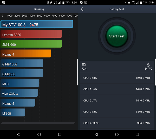Tap Android Home button on Ranking screen

[39, 134]
